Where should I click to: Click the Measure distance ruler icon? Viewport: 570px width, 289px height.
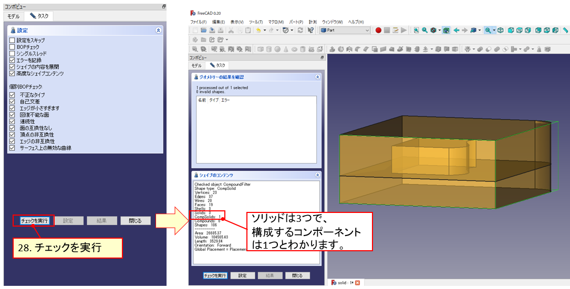[x=565, y=30]
